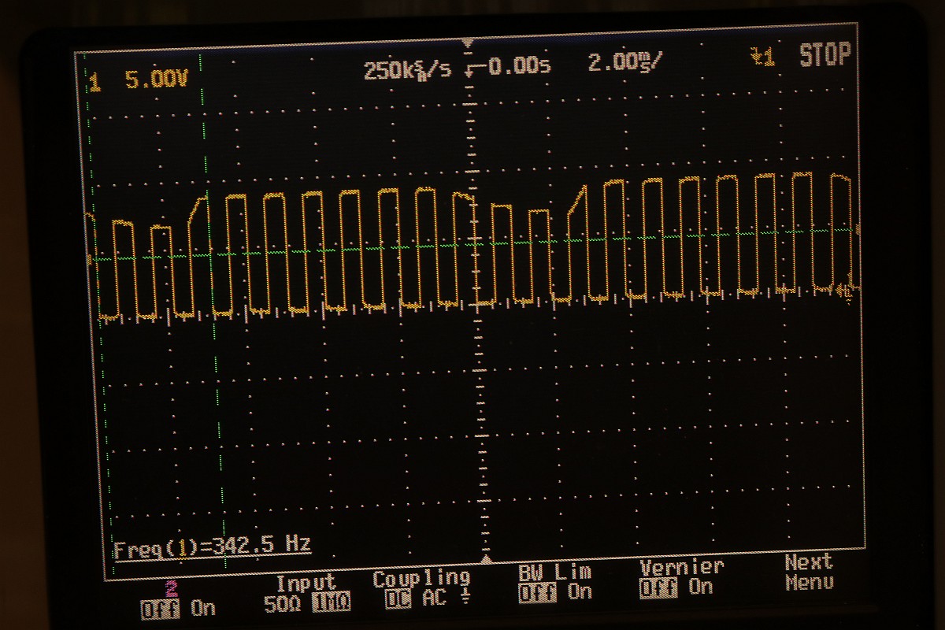Select the 1MΩ input option

331,603
